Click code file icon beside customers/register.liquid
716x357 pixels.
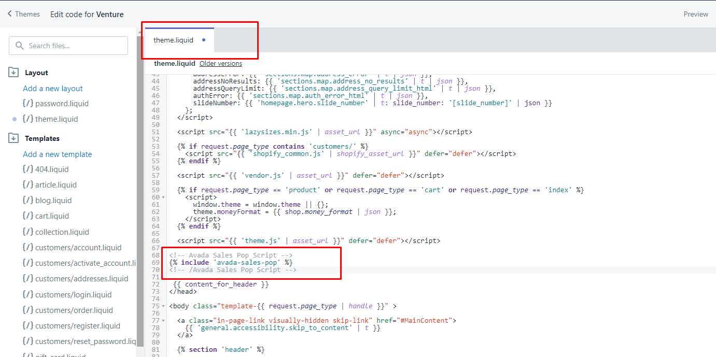tap(28, 326)
